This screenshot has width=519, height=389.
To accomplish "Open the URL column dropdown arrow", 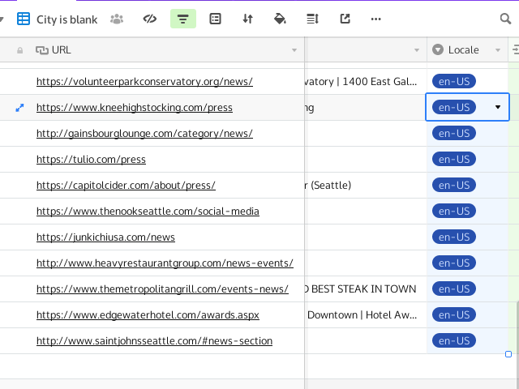I will coord(294,50).
